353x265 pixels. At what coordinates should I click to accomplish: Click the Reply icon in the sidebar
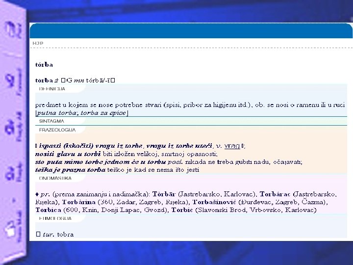[10, 175]
